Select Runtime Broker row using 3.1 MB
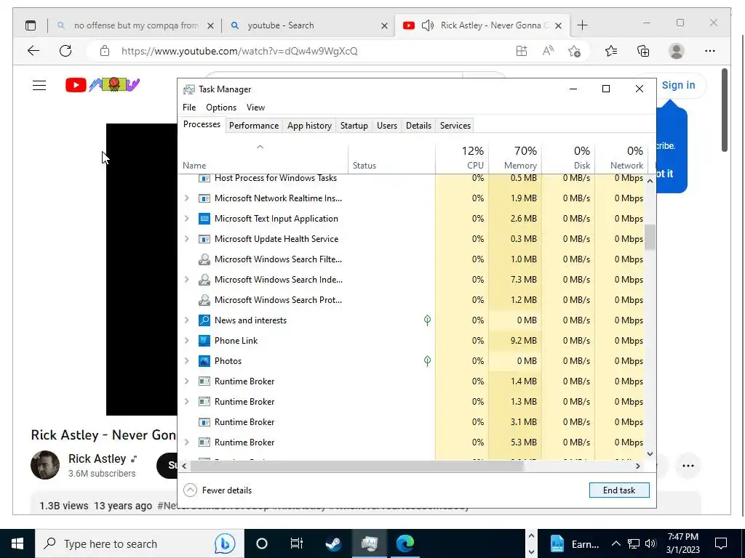 pyautogui.click(x=412, y=422)
